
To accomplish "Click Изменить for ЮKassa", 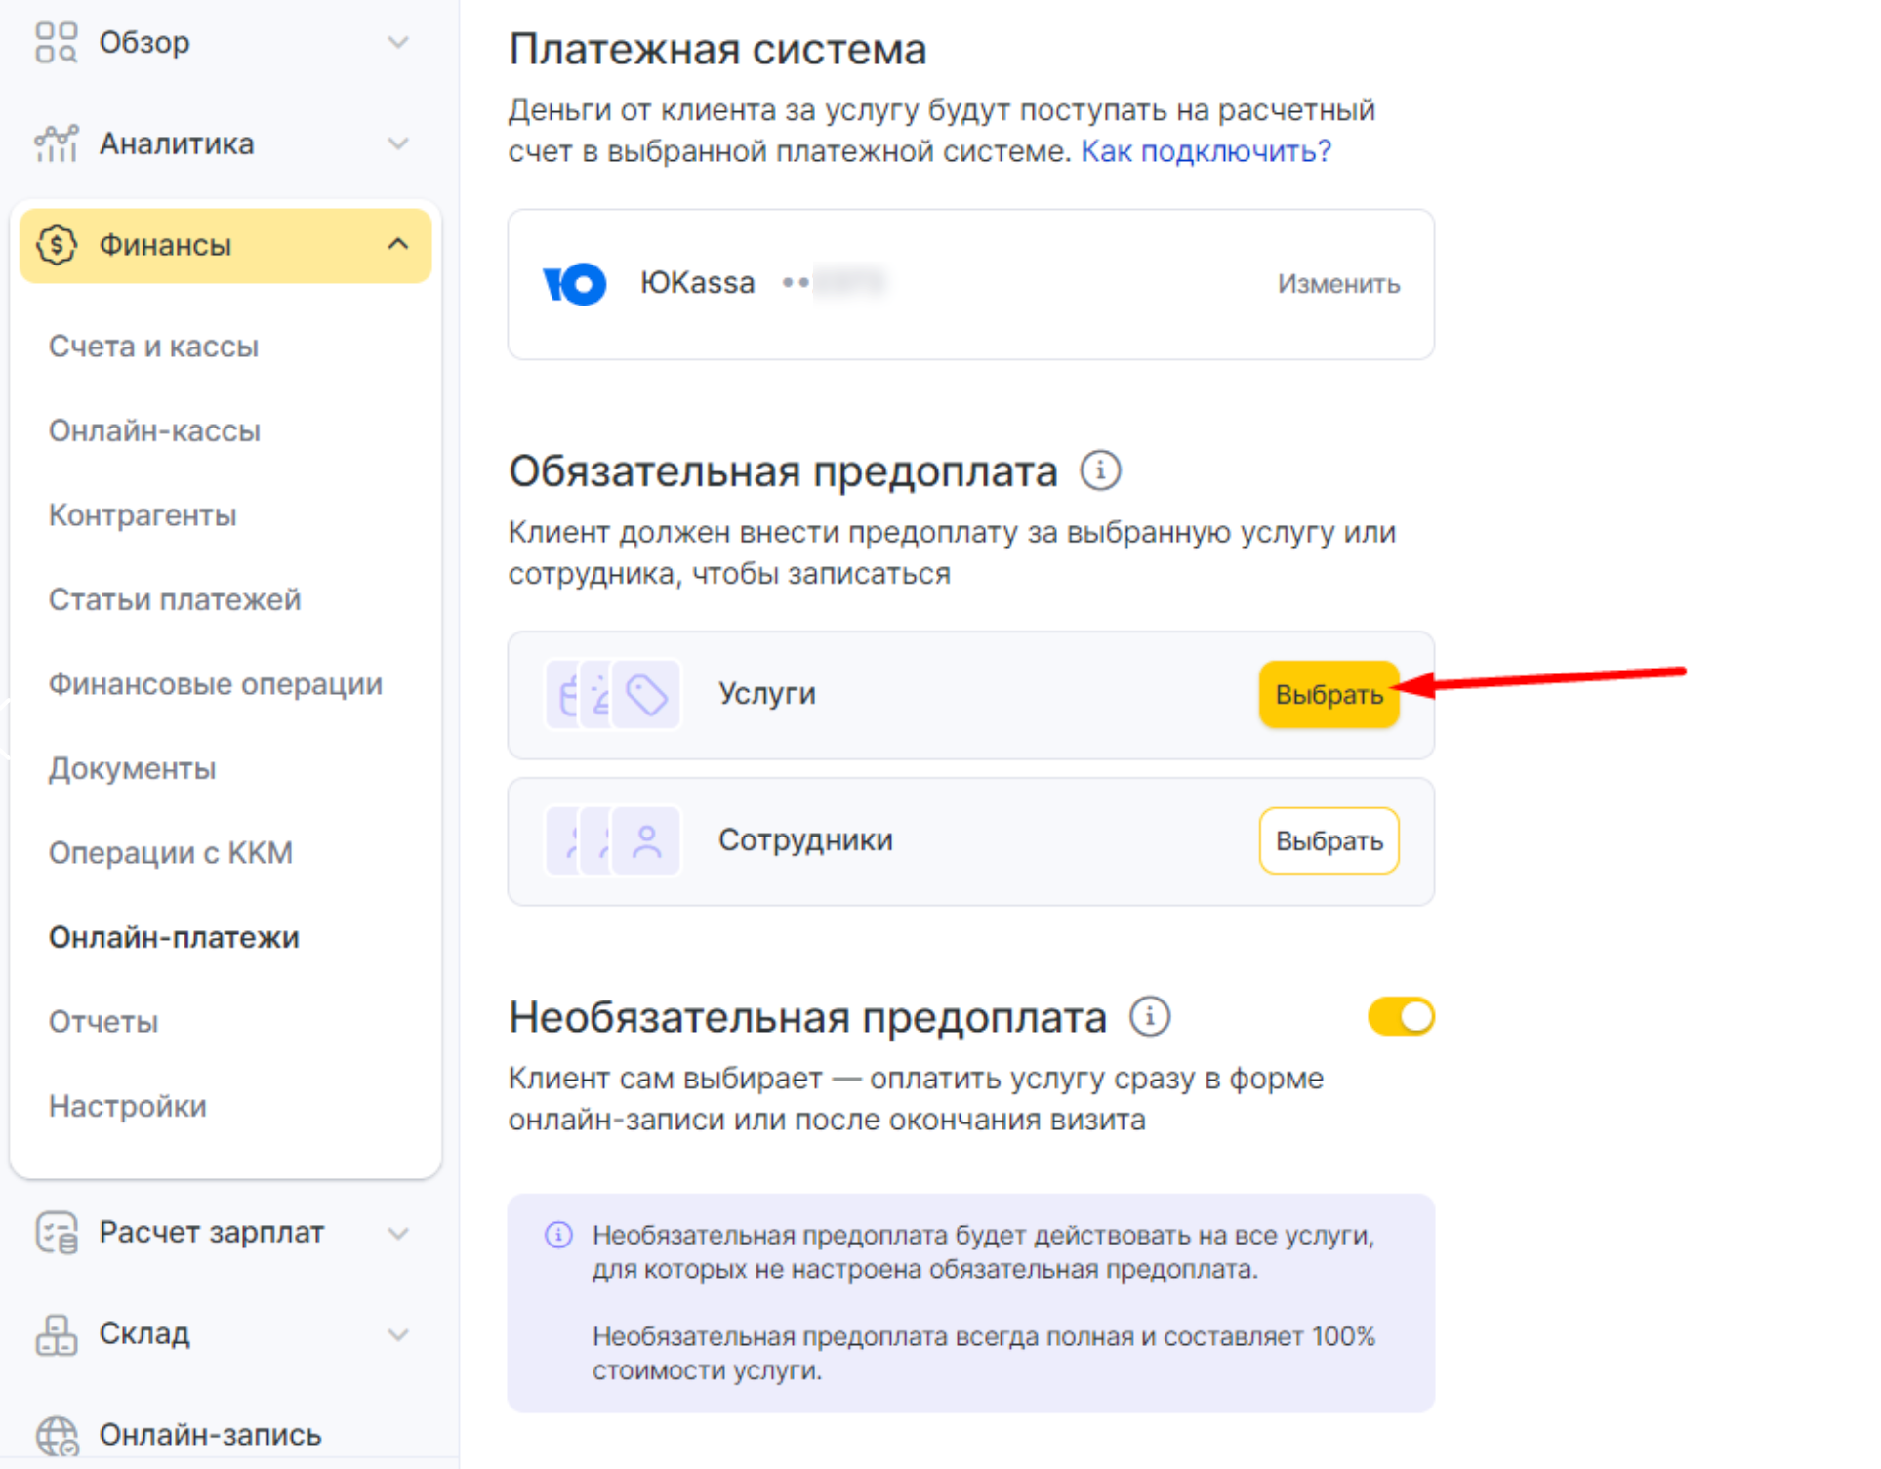I will click(x=1338, y=284).
